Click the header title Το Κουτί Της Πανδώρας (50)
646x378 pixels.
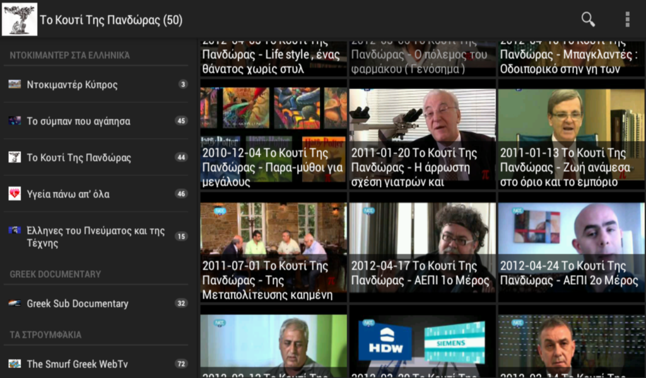(111, 20)
